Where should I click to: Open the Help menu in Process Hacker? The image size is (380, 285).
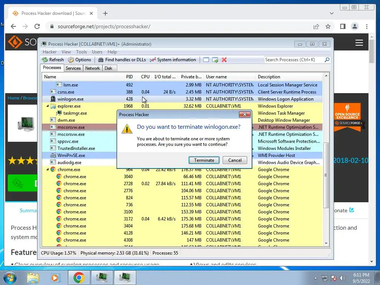(112, 52)
